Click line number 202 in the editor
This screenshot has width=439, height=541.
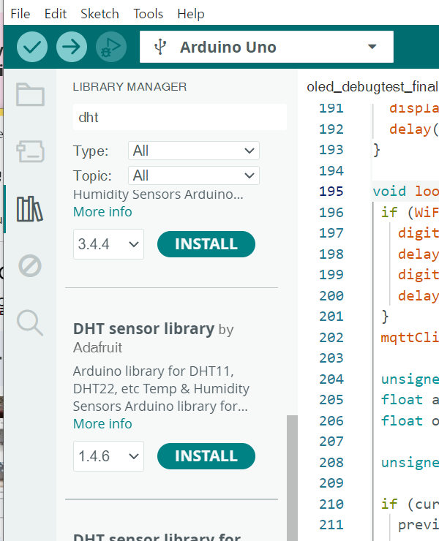[x=331, y=338]
